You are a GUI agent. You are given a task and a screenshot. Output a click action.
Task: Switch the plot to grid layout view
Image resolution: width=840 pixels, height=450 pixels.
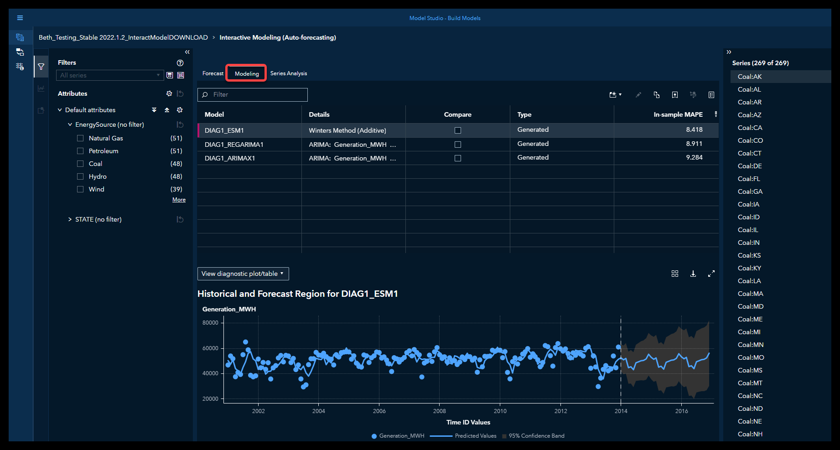[x=675, y=274]
